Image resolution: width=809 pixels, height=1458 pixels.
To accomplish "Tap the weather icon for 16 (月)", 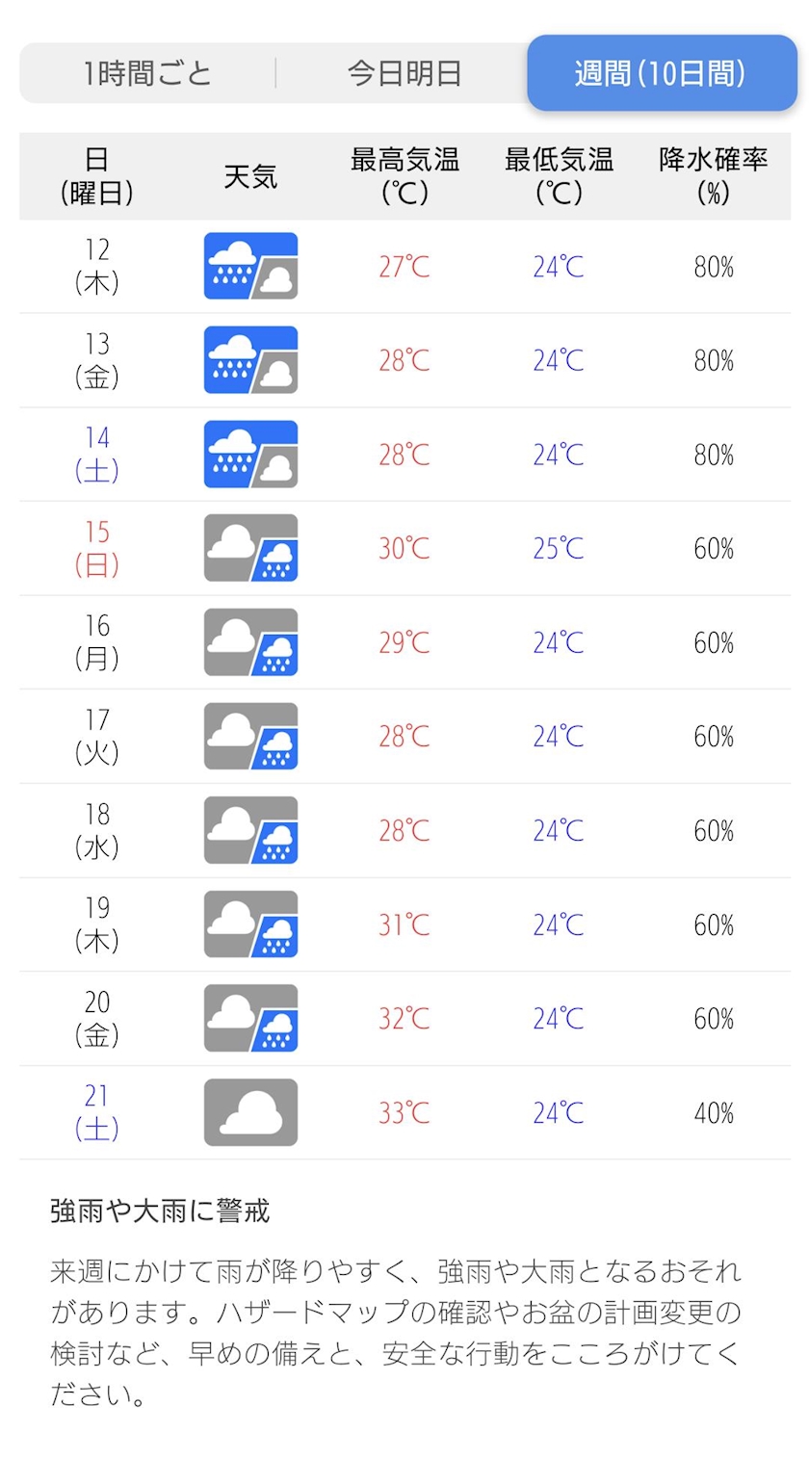I will click(250, 642).
